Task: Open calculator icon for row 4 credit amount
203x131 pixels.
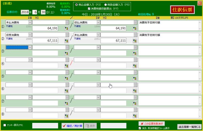Action: pos(135,66)
